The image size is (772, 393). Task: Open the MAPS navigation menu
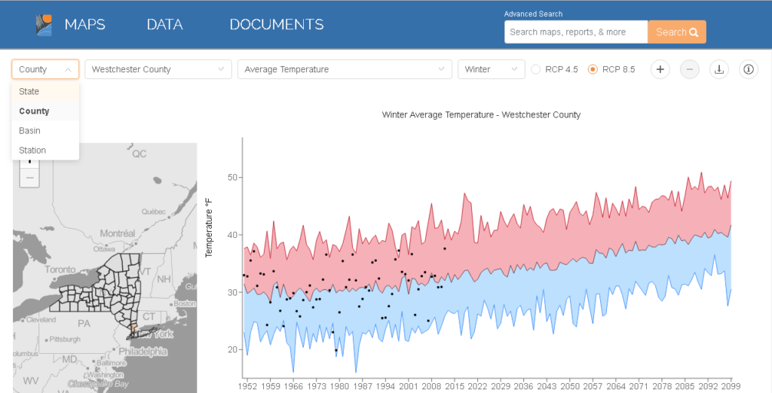tap(84, 25)
